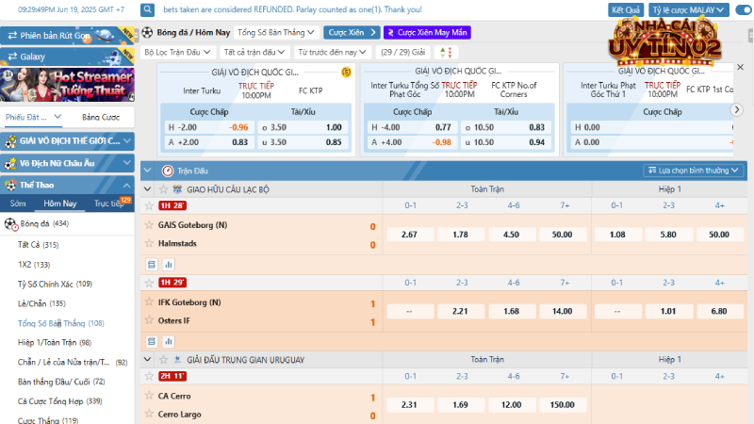Open the Tỷ lệ cược MALAY dropdown

tap(688, 10)
